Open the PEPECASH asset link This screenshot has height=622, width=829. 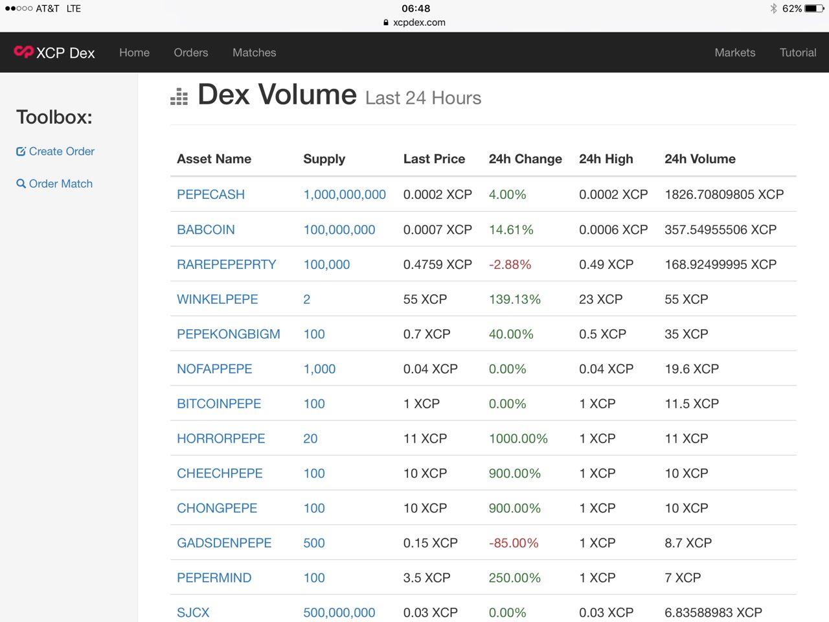[210, 194]
